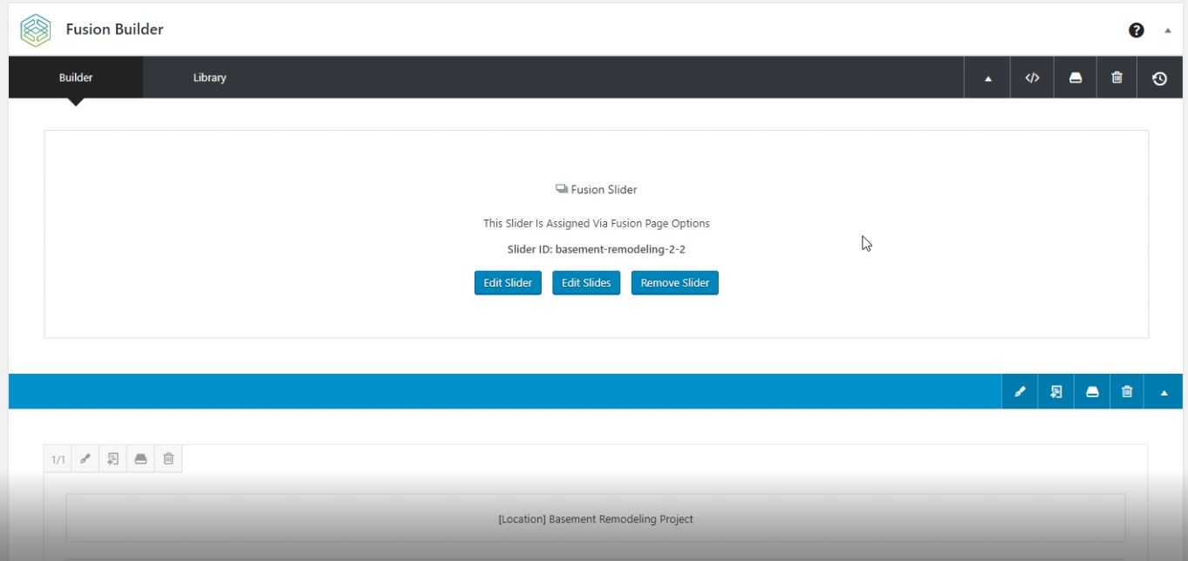Image resolution: width=1188 pixels, height=561 pixels.
Task: Switch to the Builder tab
Action: 76,78
